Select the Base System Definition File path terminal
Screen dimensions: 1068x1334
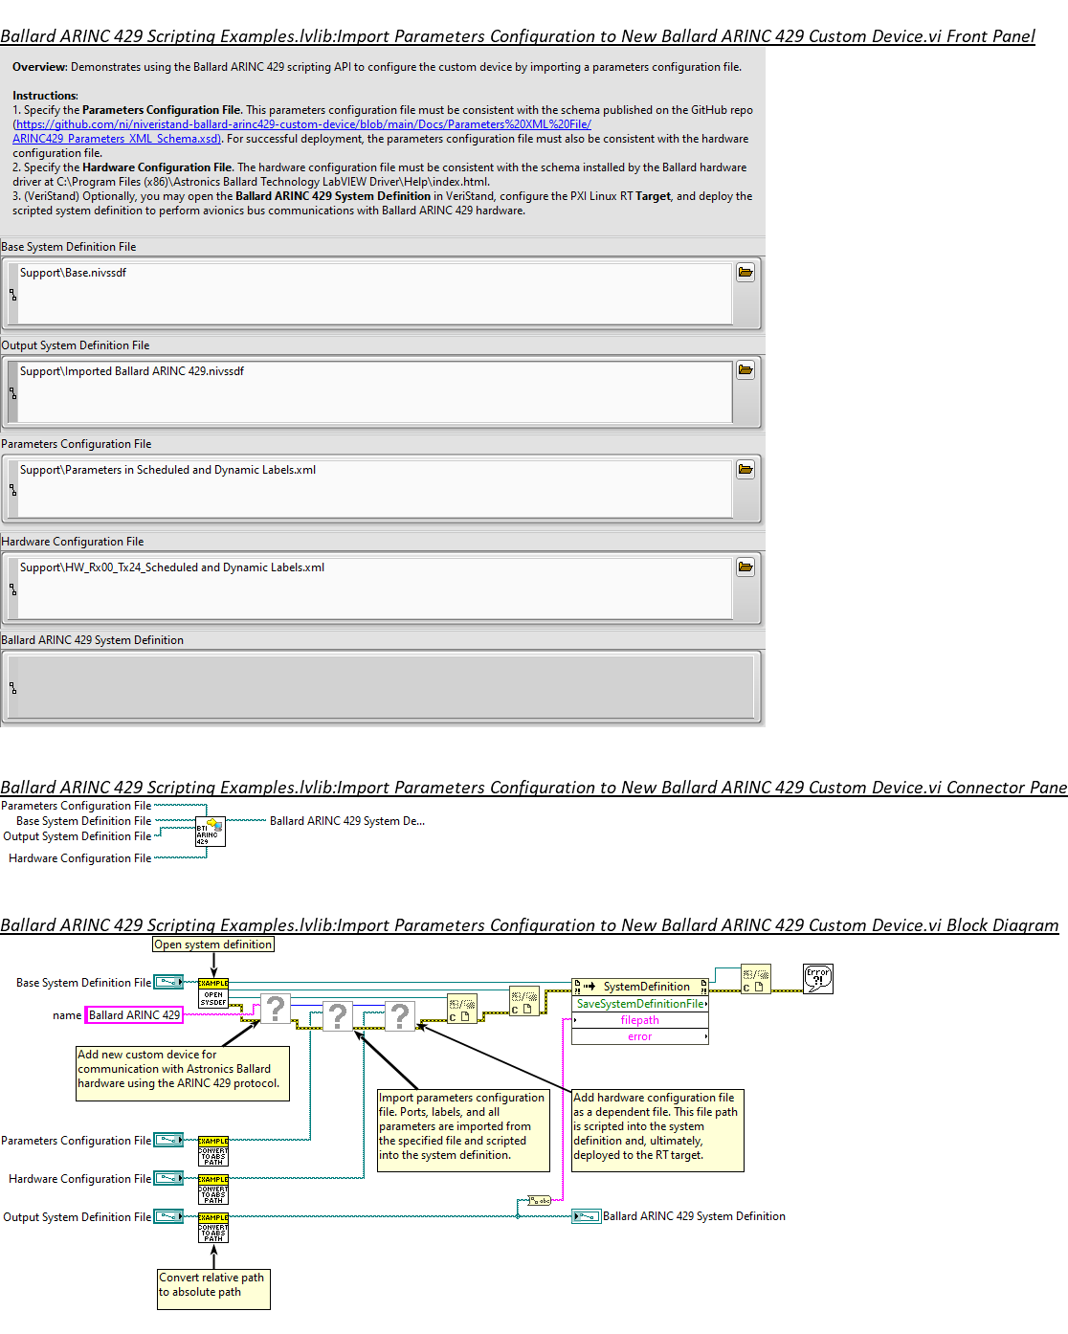coord(168,982)
